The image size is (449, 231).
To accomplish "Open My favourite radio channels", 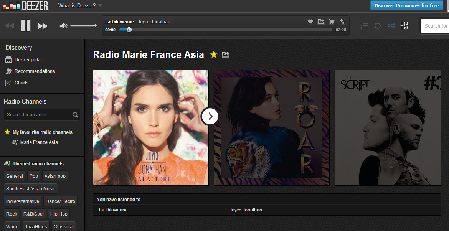I will point(42,132).
